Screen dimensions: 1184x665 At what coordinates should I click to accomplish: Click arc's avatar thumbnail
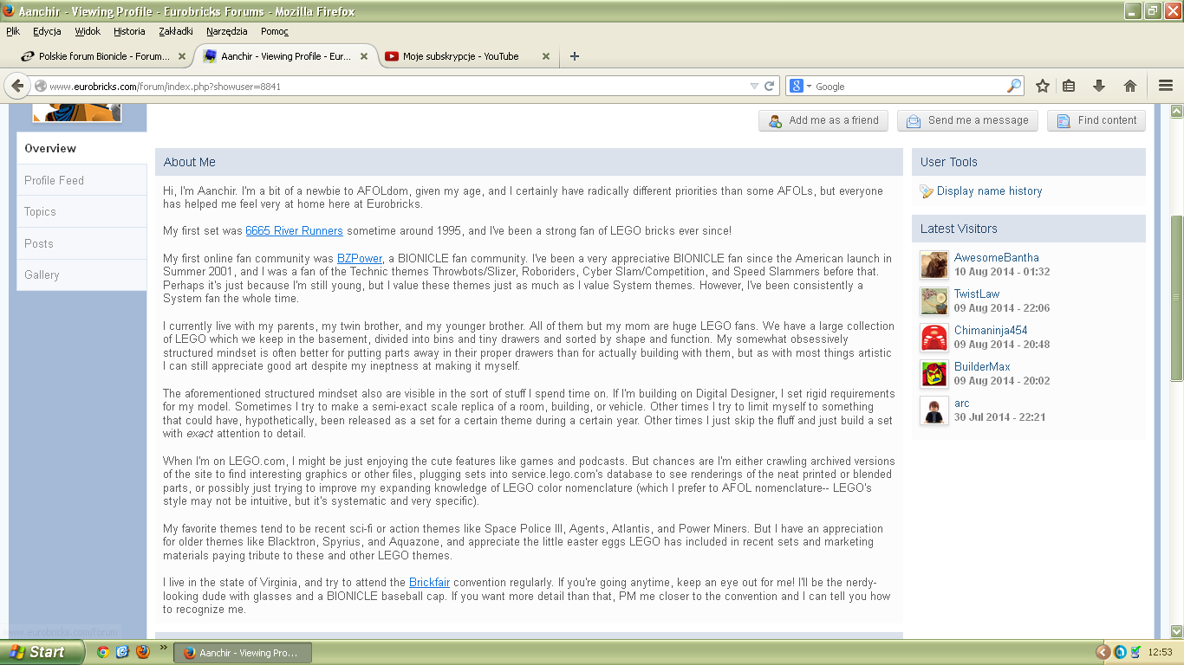pyautogui.click(x=934, y=410)
